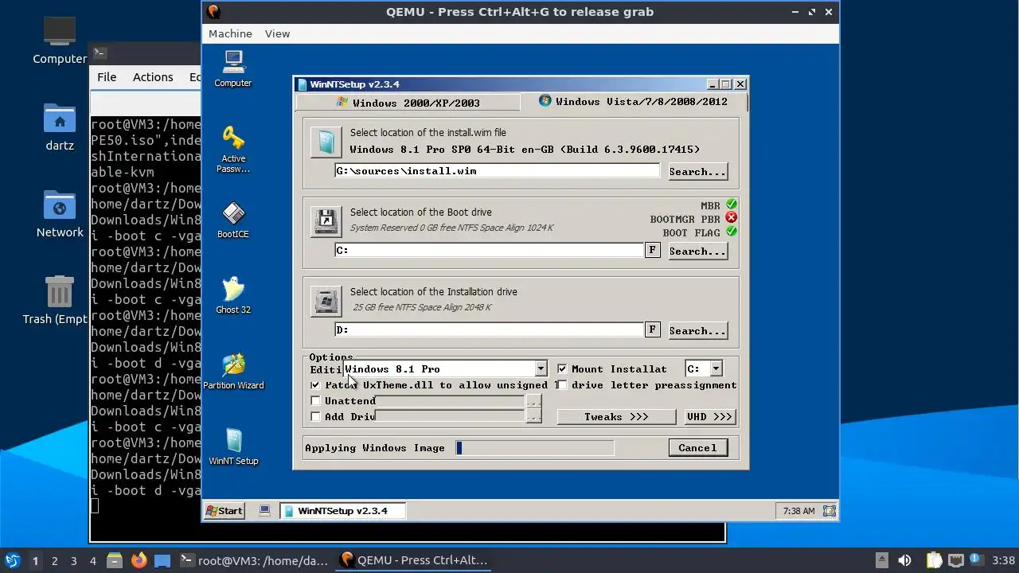Click the Installation drive icon

coord(326,301)
